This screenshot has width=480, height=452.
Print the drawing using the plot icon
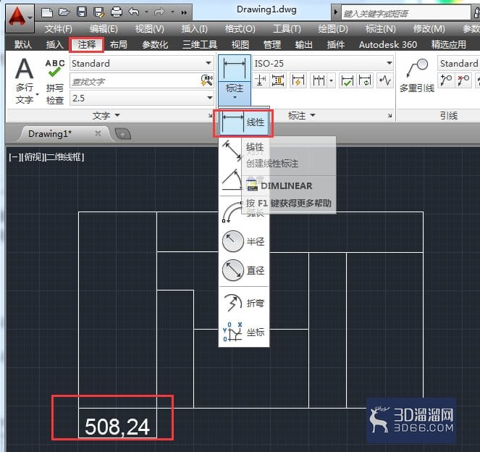point(117,12)
